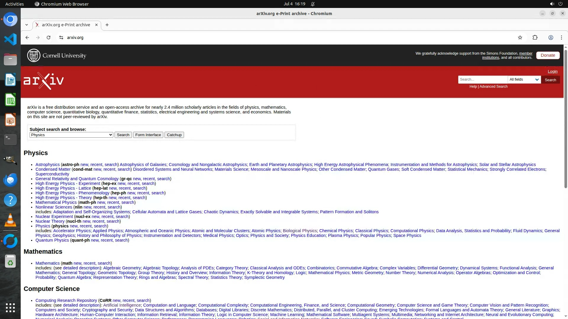Screen dimensions: 568x319
Task: Bookmark this page with star icon
Action: coord(520,38)
